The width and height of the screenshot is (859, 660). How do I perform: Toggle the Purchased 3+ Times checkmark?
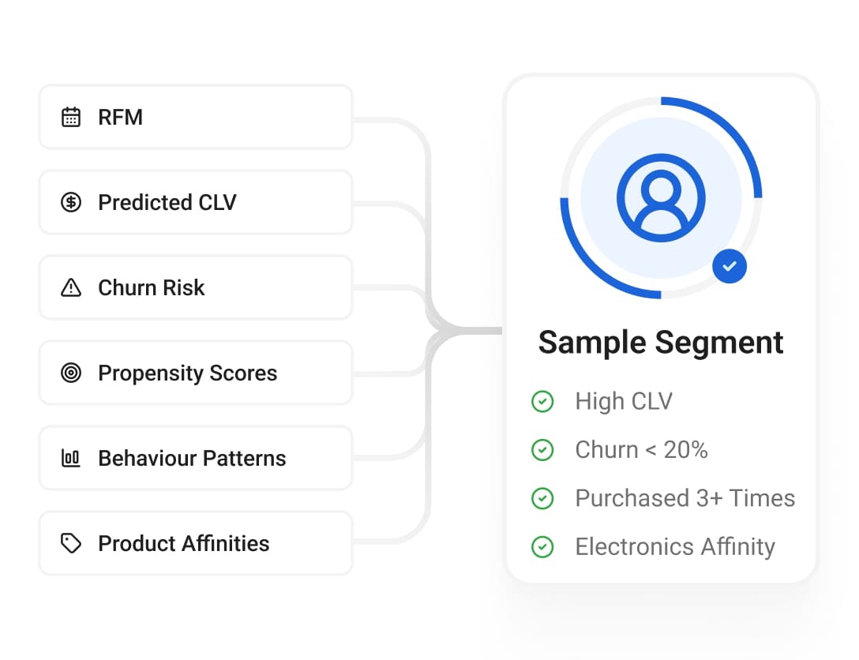click(542, 498)
